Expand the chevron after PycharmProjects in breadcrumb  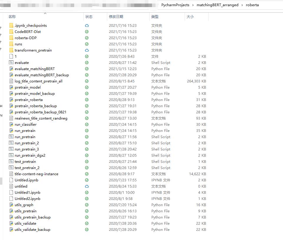193,5
